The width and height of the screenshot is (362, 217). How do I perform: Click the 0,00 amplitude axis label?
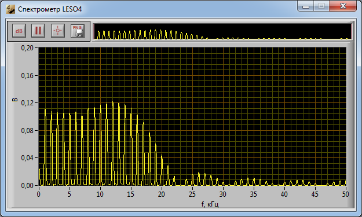click(27, 185)
